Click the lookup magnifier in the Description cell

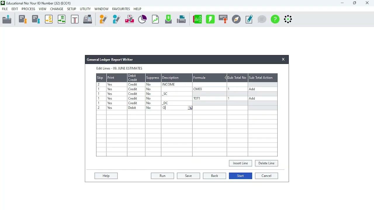[x=190, y=108]
